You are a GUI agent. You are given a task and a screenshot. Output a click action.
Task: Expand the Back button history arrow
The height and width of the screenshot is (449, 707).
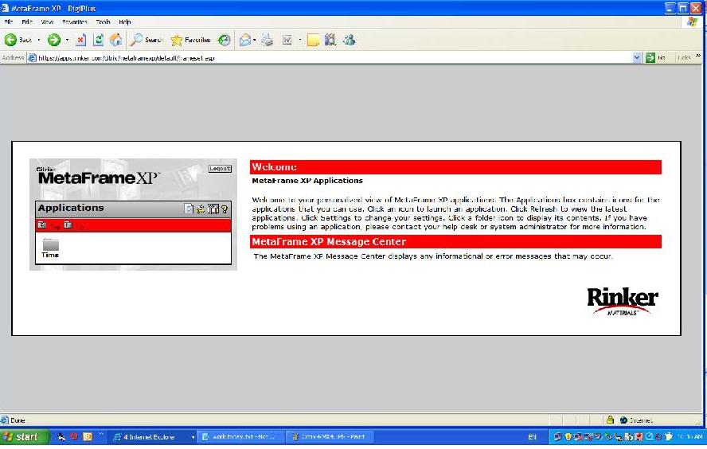[x=39, y=39]
